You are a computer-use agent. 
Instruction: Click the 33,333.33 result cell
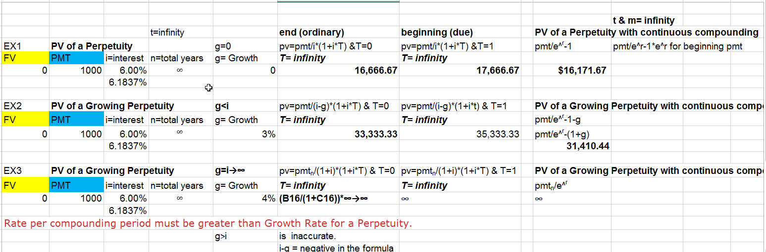pos(338,133)
